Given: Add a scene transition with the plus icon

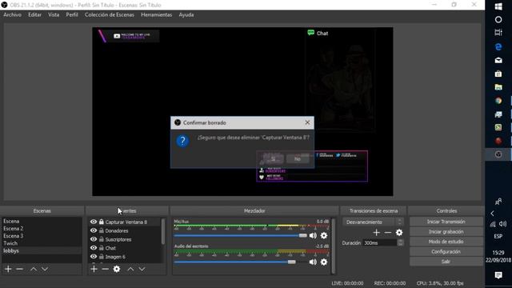Looking at the screenshot, I should click(x=377, y=233).
